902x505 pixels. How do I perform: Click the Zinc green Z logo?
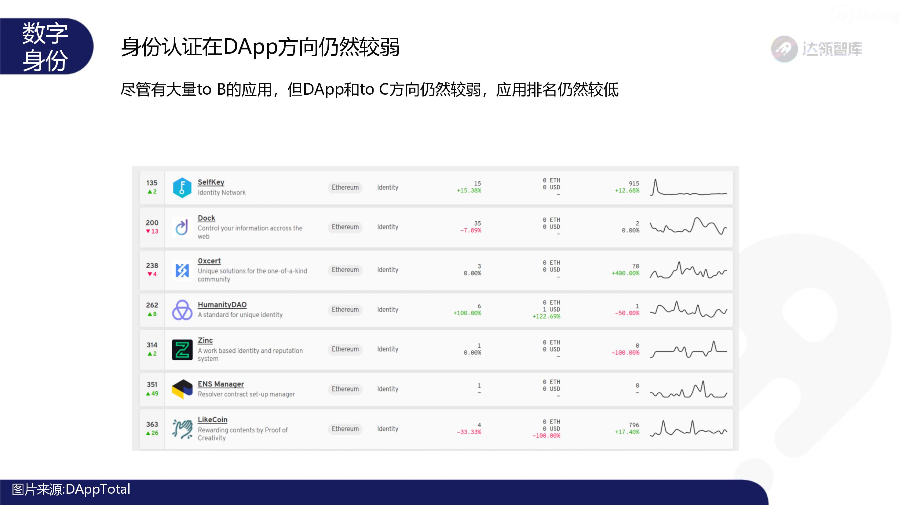pos(182,350)
